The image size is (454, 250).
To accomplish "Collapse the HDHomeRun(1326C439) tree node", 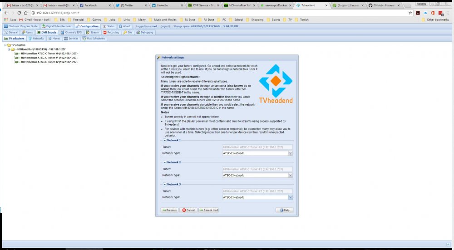I will [9, 49].
